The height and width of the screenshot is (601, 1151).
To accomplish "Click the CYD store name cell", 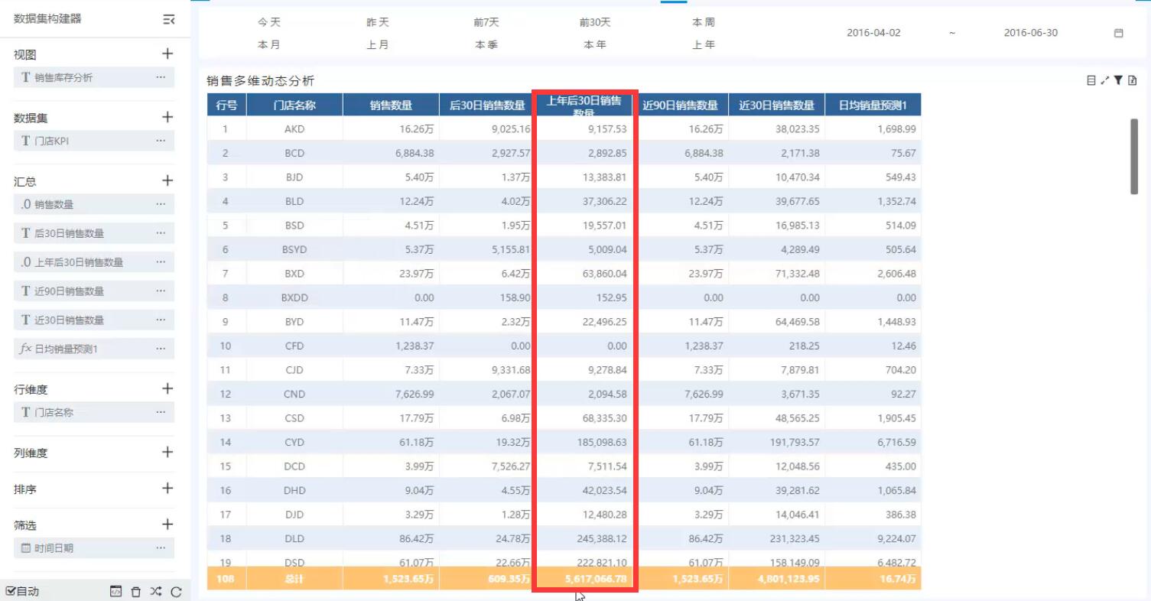I will (294, 442).
